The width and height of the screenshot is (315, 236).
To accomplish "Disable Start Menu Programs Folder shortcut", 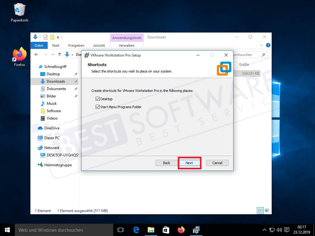I will (98, 107).
